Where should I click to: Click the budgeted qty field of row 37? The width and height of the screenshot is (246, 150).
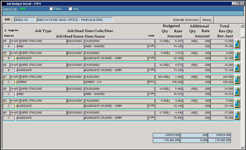click(x=162, y=77)
